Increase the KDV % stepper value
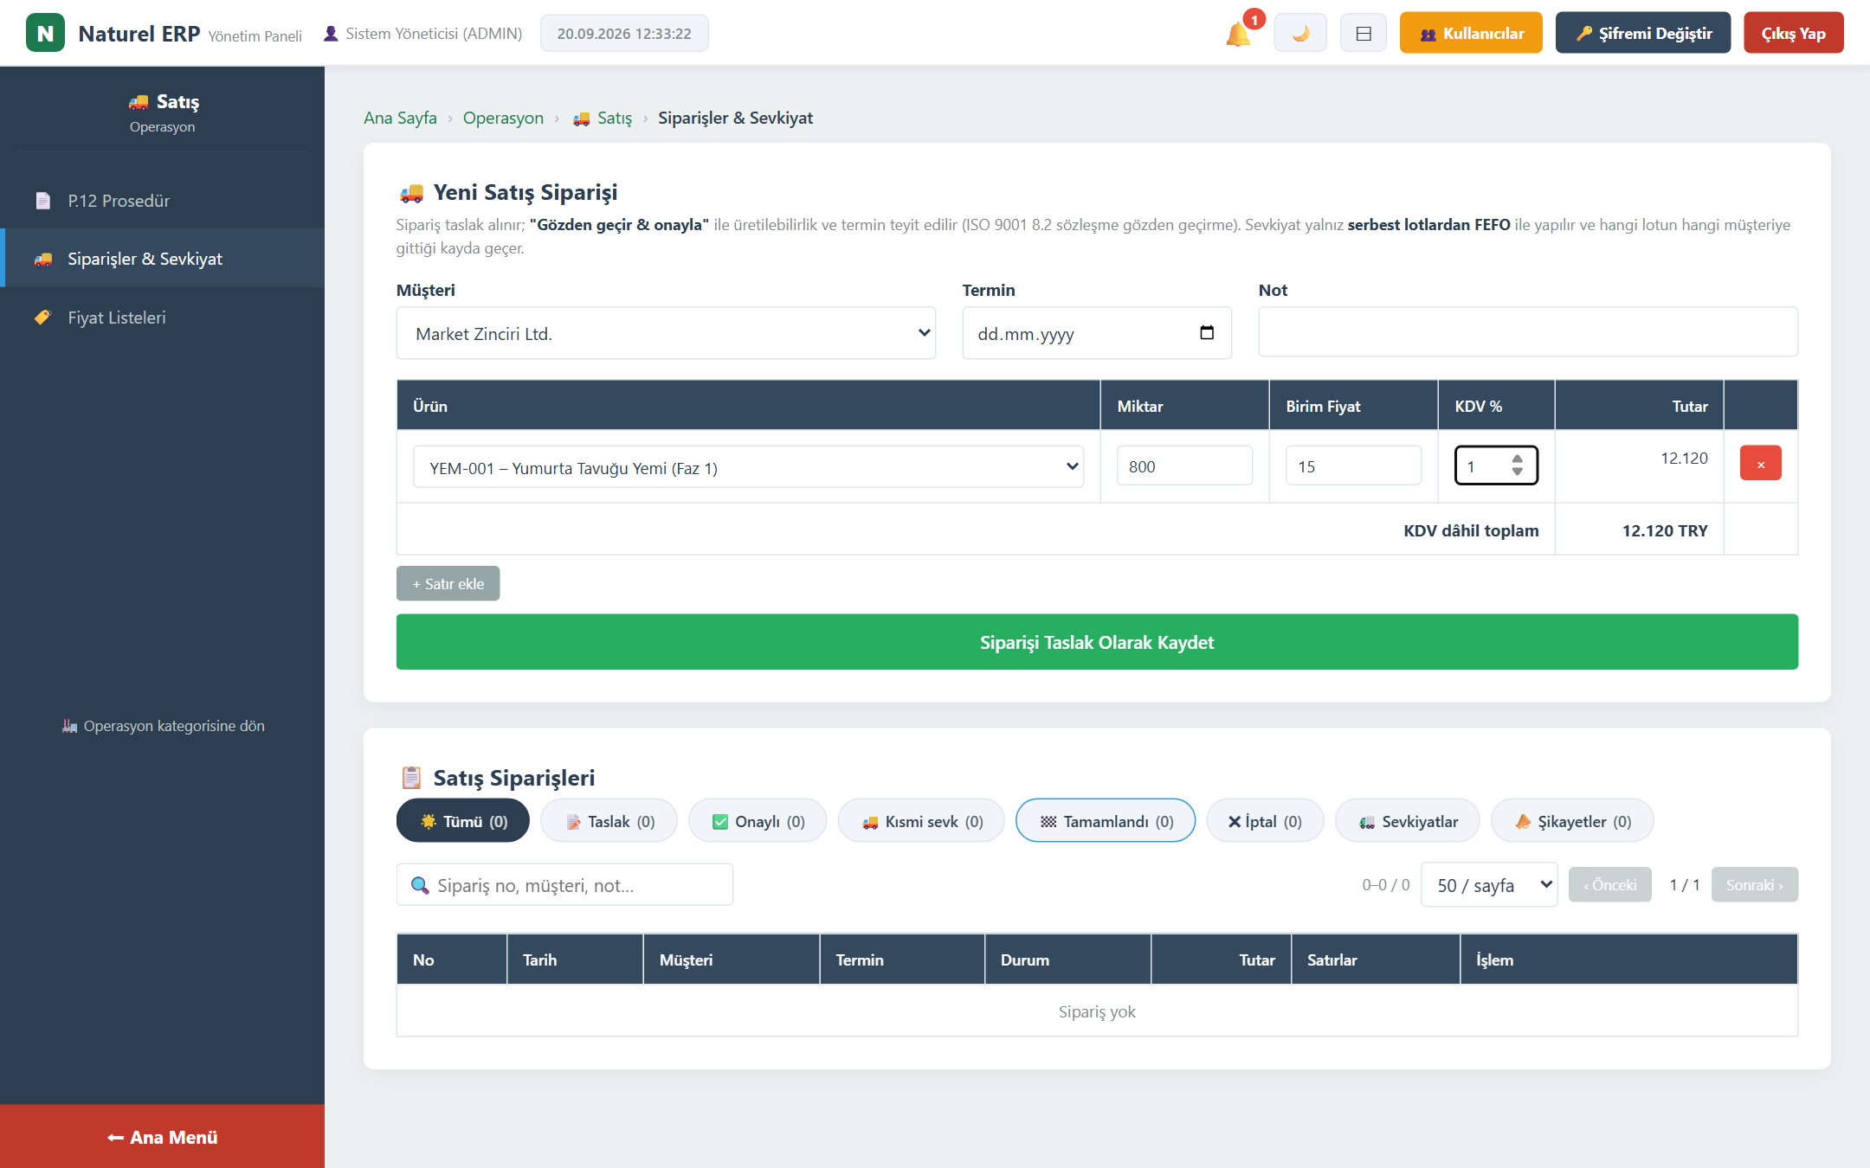 tap(1517, 459)
